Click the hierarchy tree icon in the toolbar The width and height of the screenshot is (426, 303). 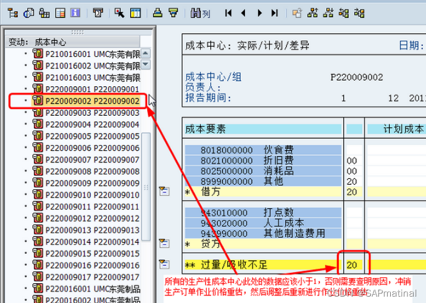click(x=13, y=13)
